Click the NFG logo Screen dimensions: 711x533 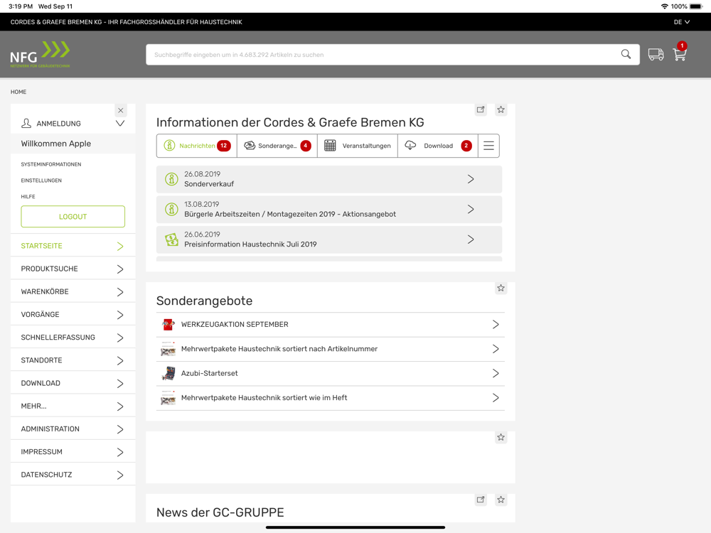[x=40, y=55]
